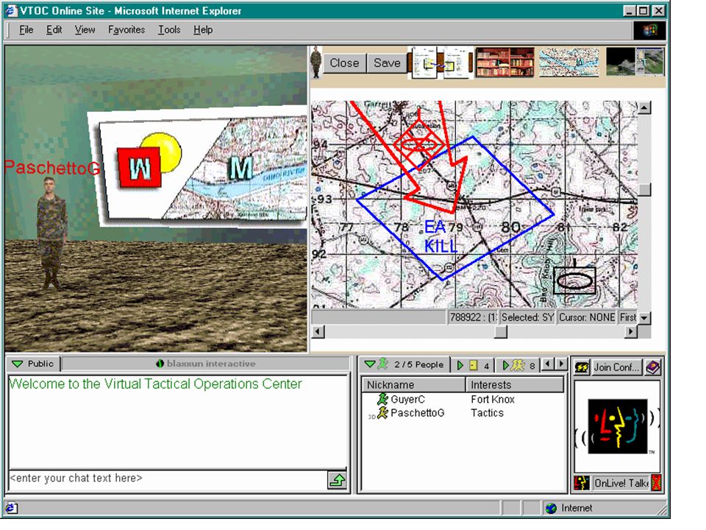This screenshot has height=530, width=706.
Task: Open the View menu
Action: [x=85, y=29]
